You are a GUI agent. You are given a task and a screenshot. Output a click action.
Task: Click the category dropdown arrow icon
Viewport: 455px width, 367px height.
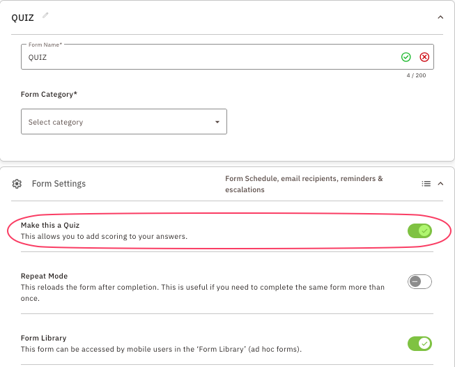217,122
